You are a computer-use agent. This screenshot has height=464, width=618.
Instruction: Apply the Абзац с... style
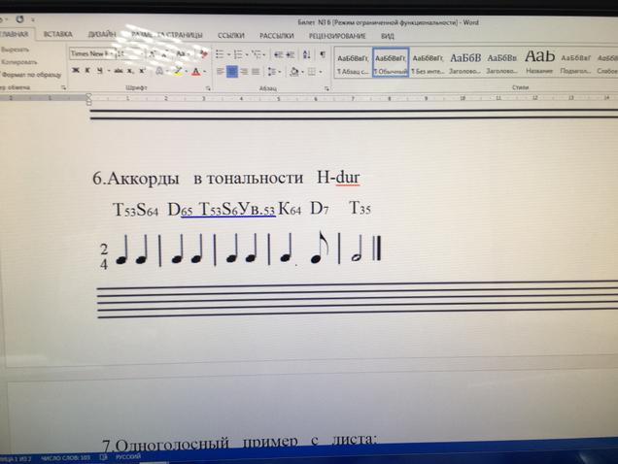tap(353, 63)
